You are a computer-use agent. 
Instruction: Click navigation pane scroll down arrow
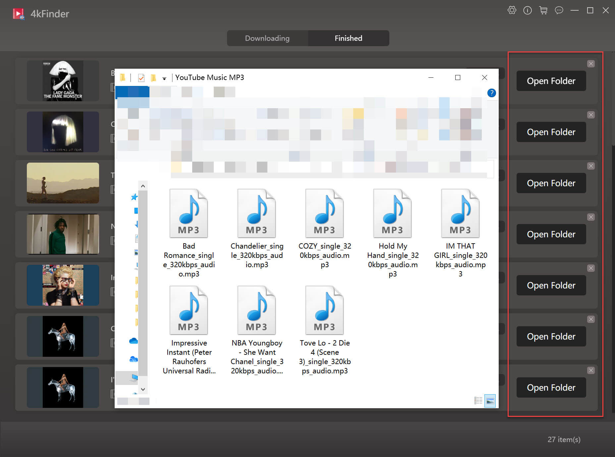point(143,389)
